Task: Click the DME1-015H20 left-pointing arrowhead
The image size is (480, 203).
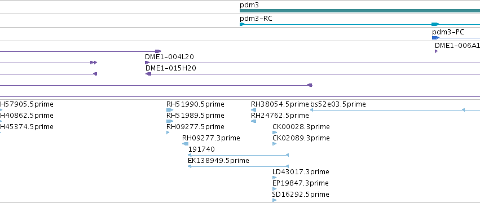Action: pyautogui.click(x=148, y=74)
